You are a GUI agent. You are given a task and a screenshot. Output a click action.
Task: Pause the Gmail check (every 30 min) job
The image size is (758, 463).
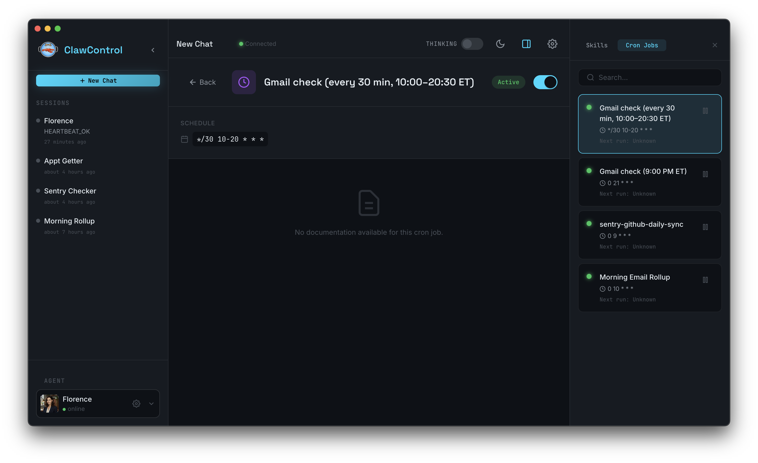tap(706, 111)
